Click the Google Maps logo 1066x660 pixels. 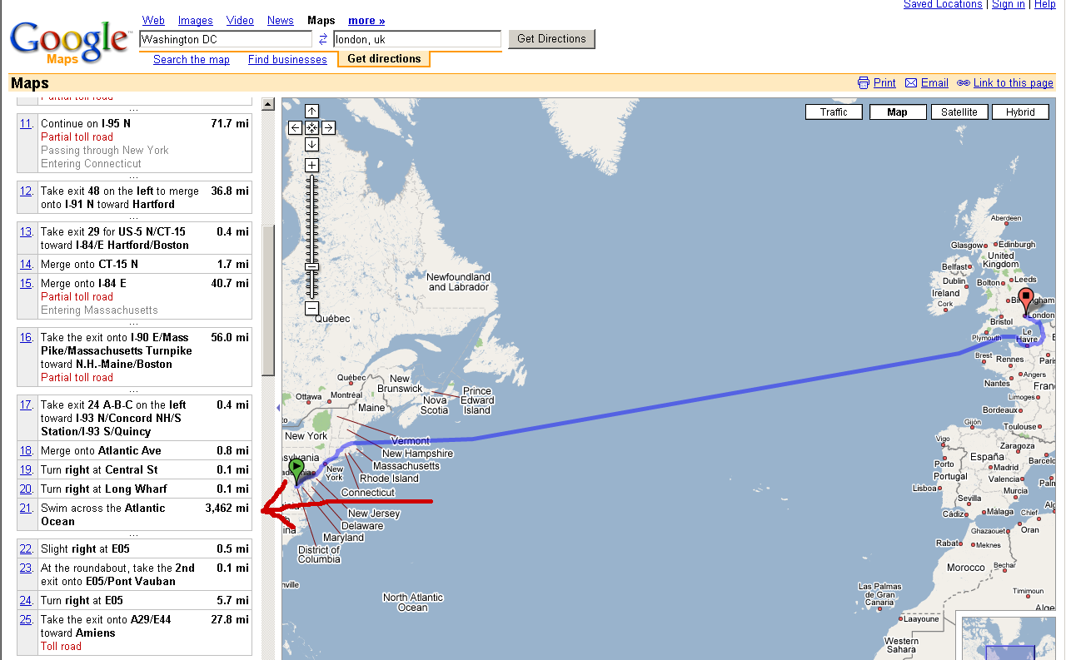tap(69, 42)
